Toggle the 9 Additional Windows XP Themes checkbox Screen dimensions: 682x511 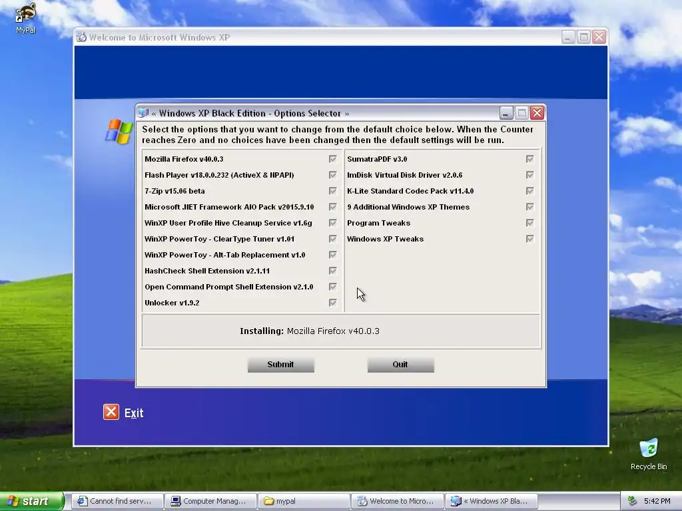(529, 207)
